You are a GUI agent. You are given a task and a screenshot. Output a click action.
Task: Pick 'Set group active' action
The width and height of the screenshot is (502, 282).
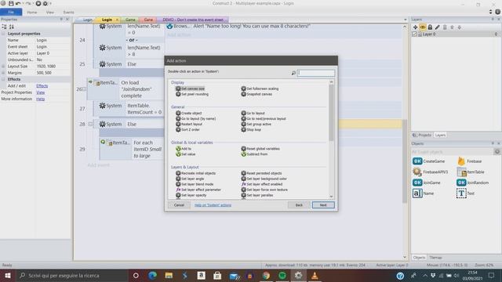(256, 124)
